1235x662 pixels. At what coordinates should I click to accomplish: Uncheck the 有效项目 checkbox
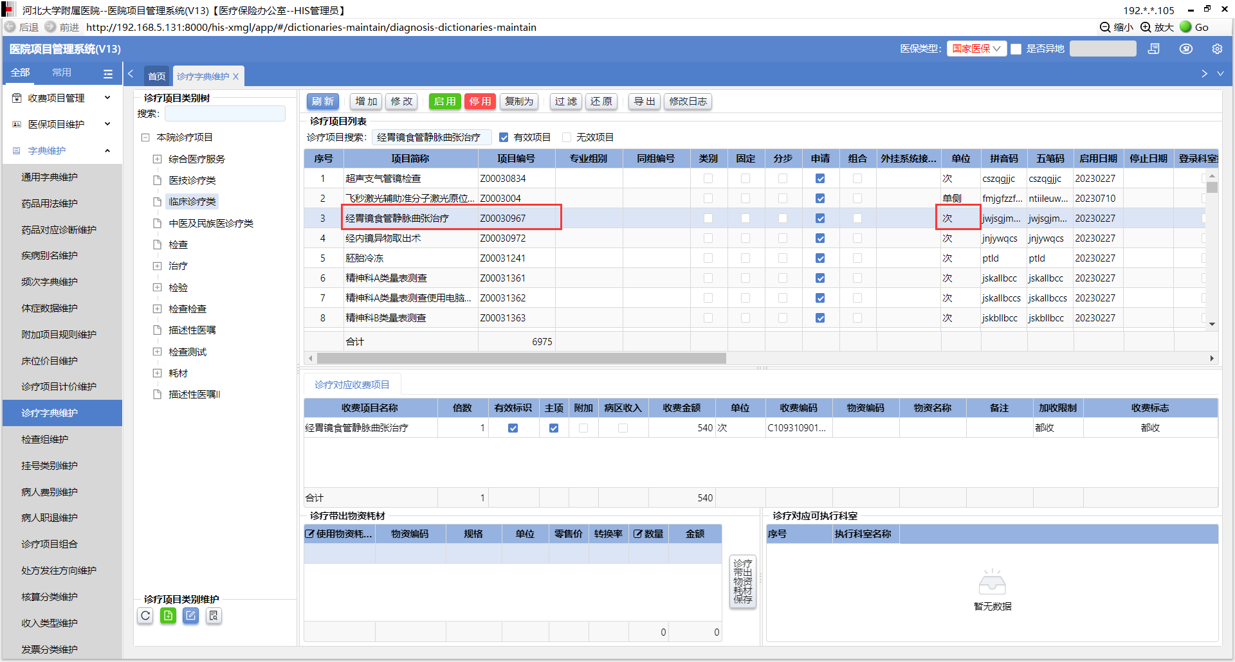point(504,138)
